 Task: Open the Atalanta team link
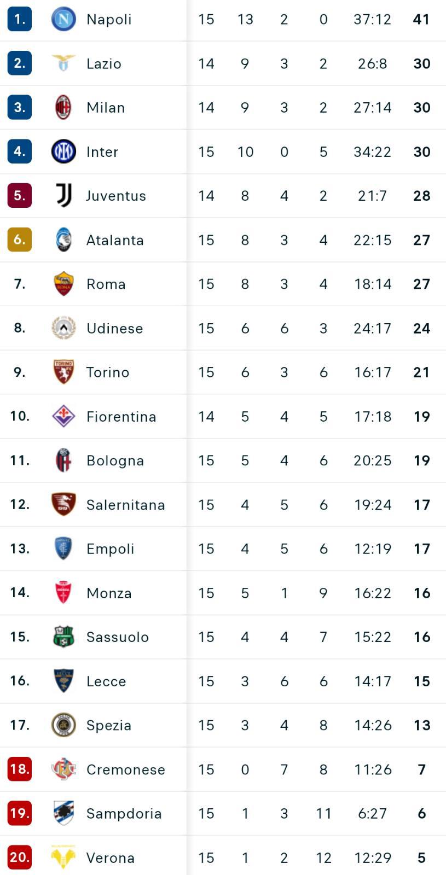coord(115,240)
